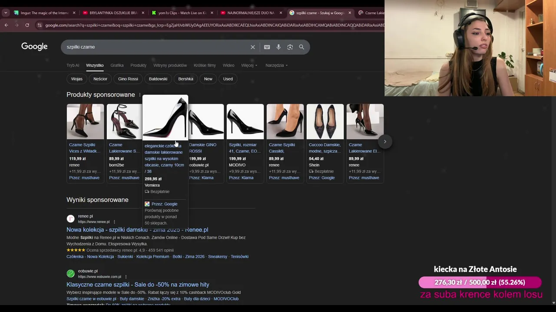Expand the Narzędzia dropdown
The height and width of the screenshot is (312, 556).
pyautogui.click(x=276, y=65)
